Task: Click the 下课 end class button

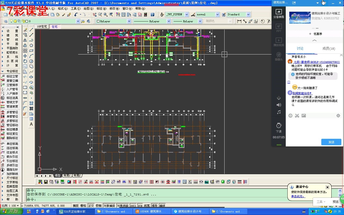Action: [279, 128]
